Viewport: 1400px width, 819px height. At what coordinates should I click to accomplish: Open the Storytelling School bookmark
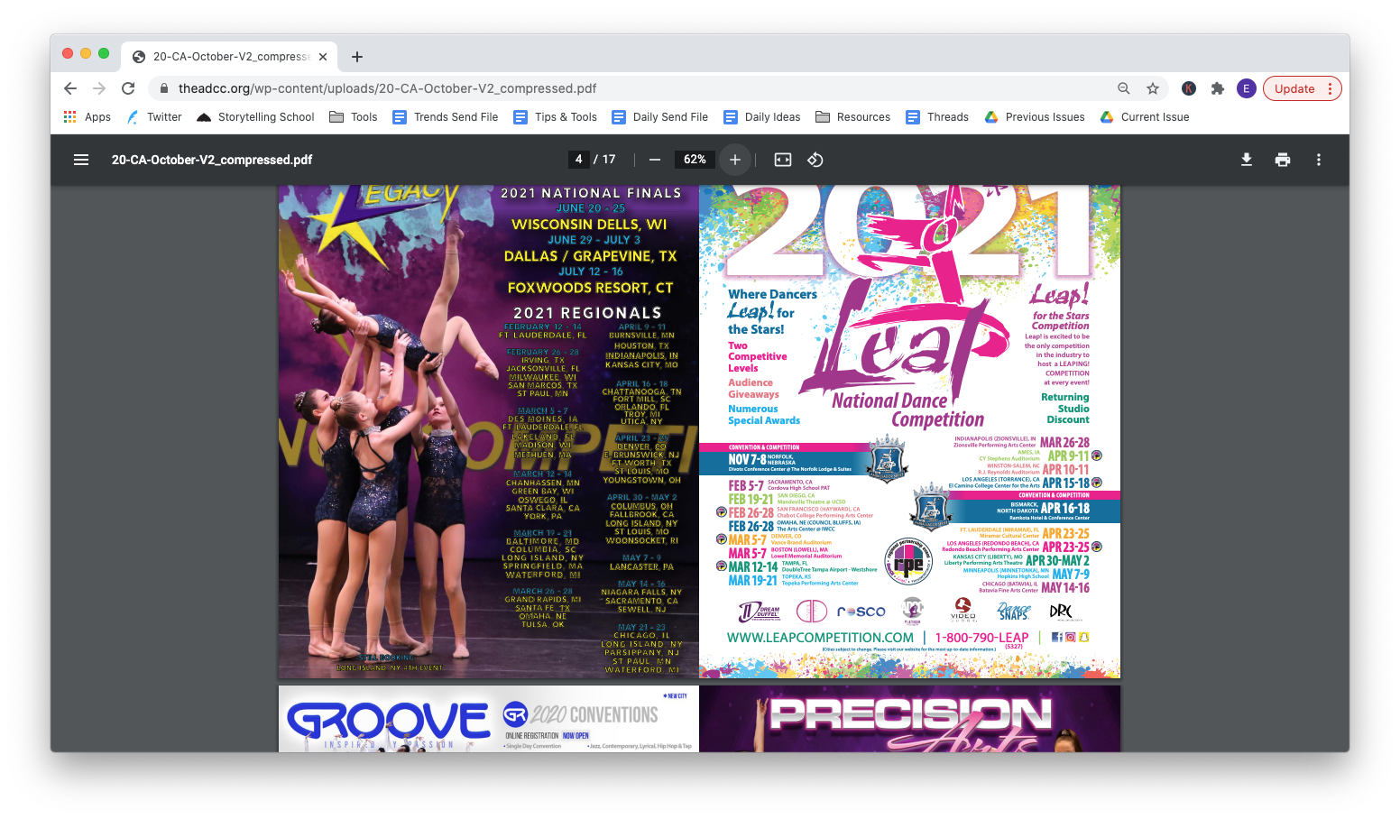point(255,117)
